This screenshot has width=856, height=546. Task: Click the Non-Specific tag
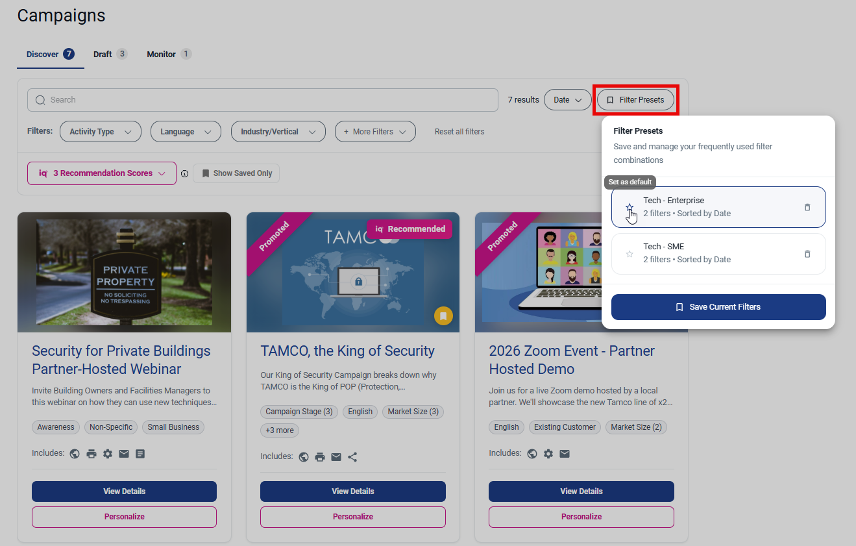click(x=111, y=427)
